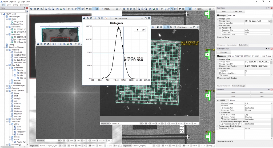Click the binoculars icon in view [2] toolbar
This screenshot has height=148, width=273.
click(150, 9)
